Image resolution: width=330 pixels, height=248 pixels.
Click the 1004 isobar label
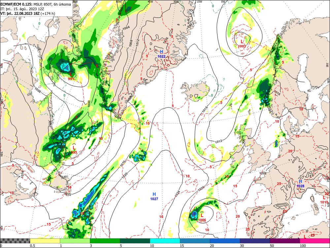(126, 29)
